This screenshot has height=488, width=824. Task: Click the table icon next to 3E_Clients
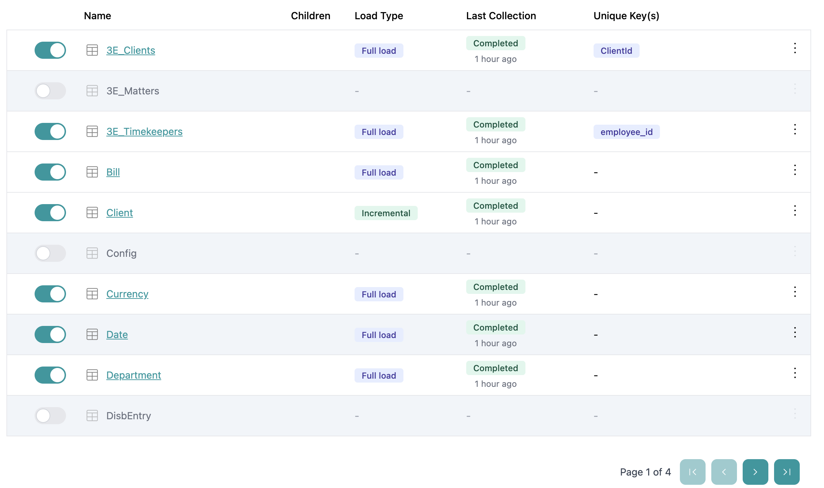(92, 50)
